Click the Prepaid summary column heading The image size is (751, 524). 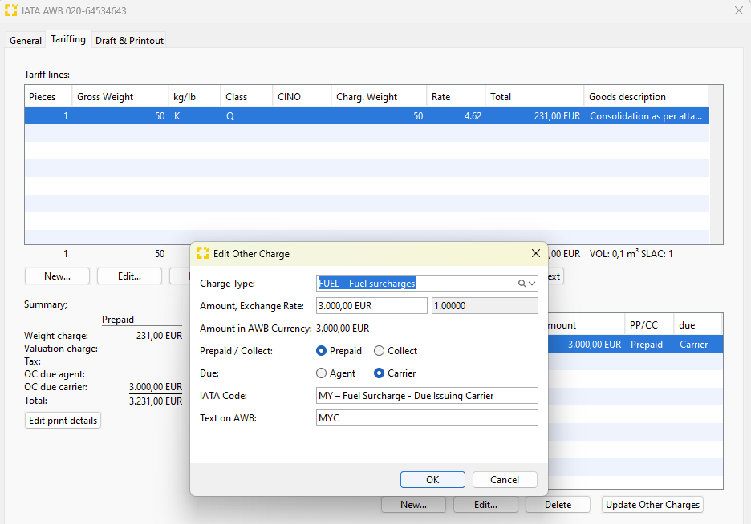click(118, 320)
